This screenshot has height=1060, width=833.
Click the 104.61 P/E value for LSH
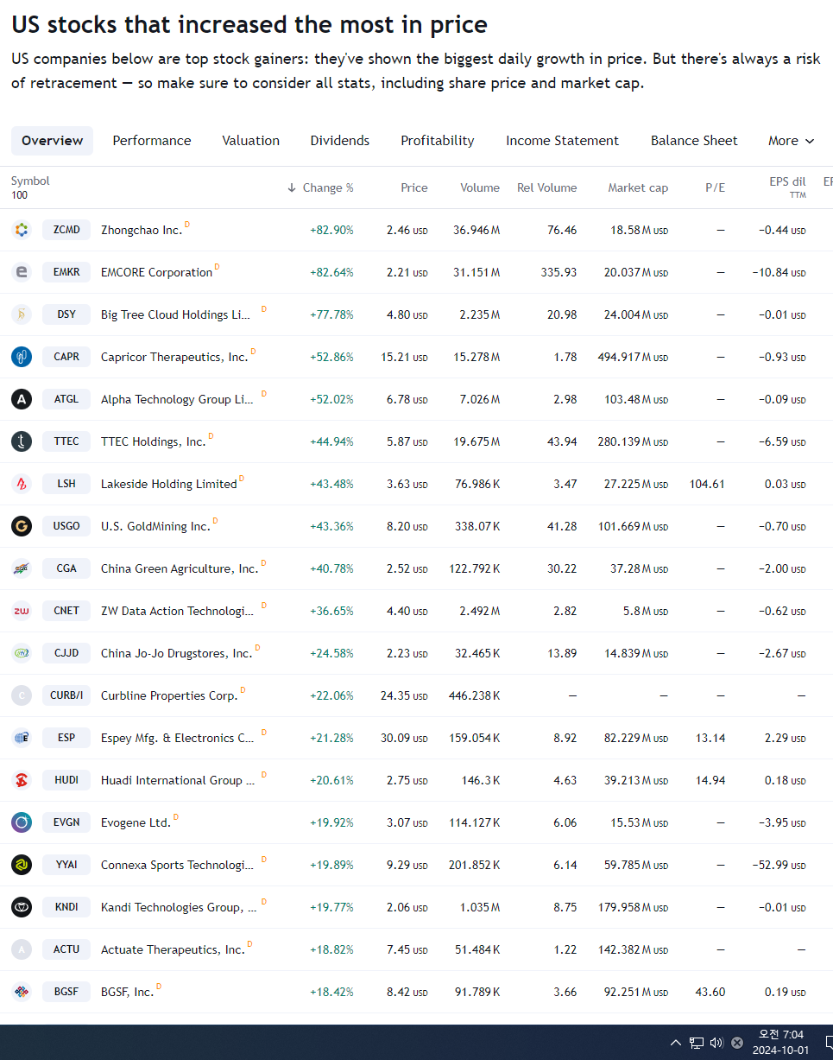pyautogui.click(x=707, y=484)
